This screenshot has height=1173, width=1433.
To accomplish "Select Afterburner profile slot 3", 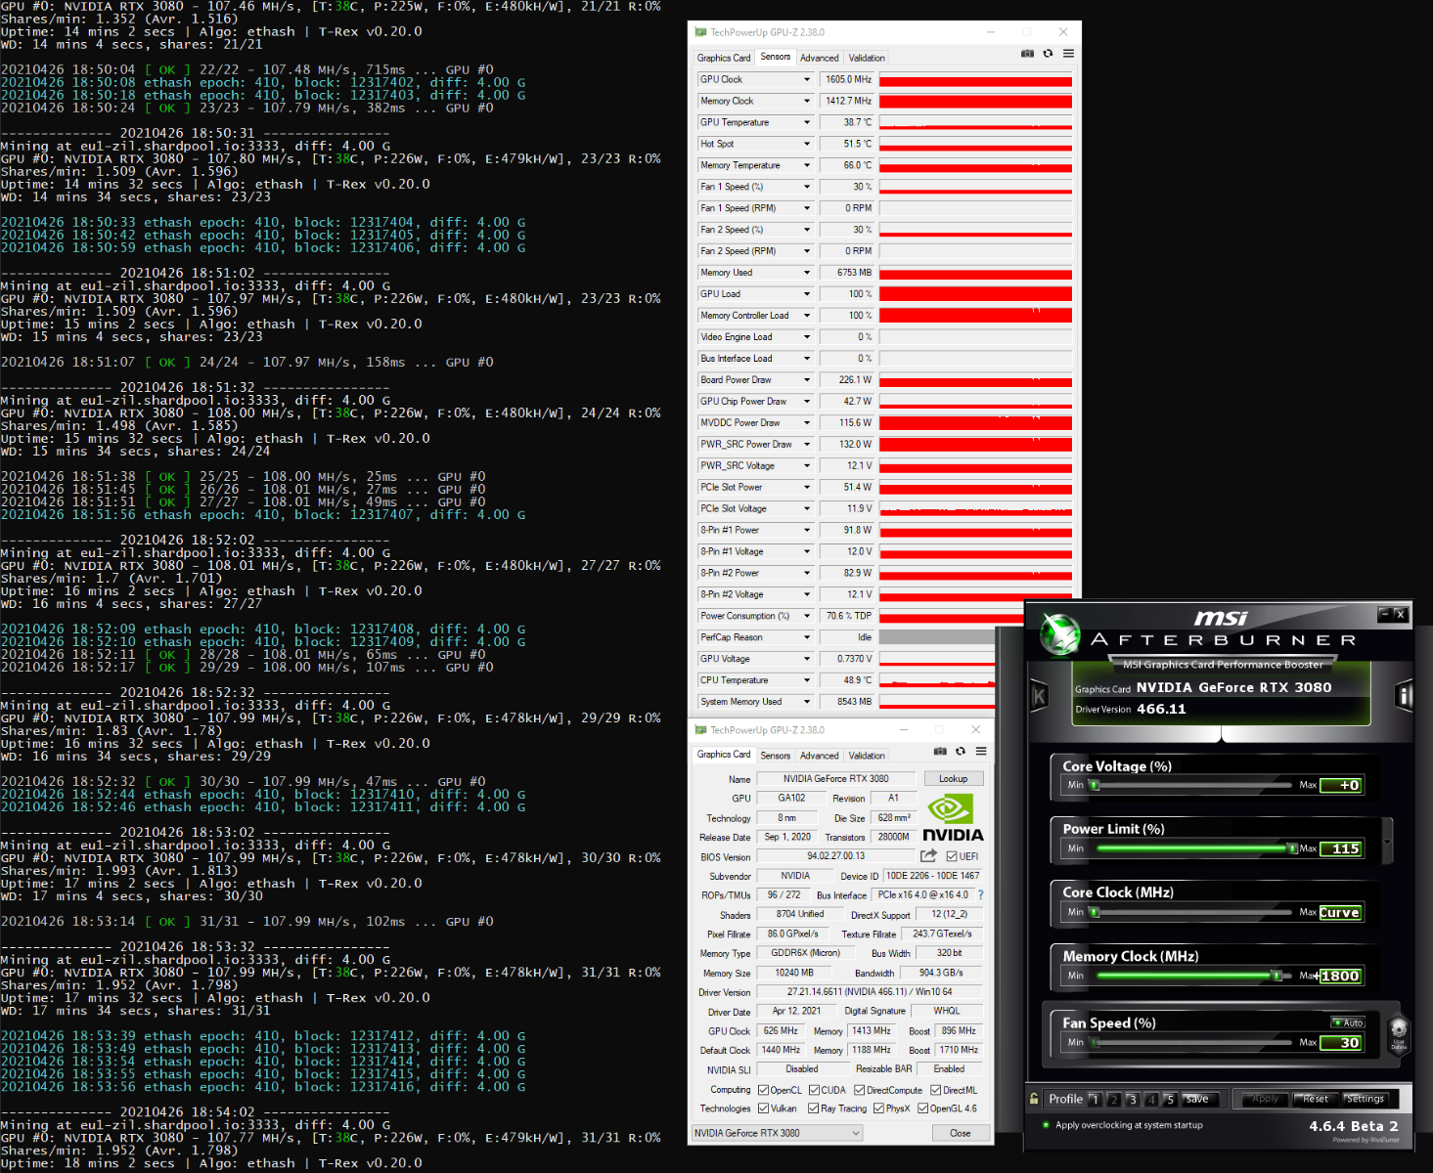I will pyautogui.click(x=1133, y=1100).
